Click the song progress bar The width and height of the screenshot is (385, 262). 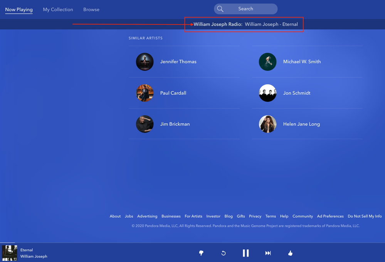192,243
